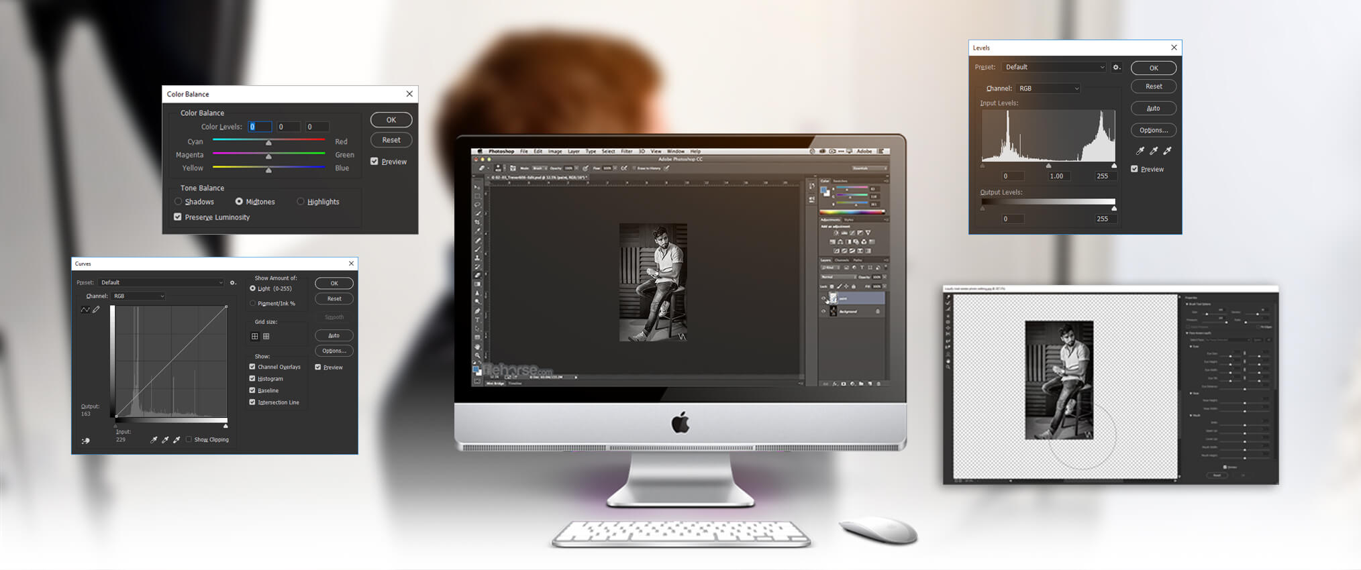The image size is (1361, 570).
Task: Click the Cyan-Red slider handle
Action: (x=268, y=143)
